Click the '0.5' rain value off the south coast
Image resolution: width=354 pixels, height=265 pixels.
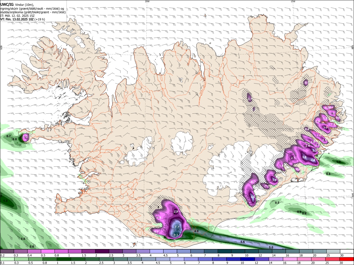coord(277,203)
